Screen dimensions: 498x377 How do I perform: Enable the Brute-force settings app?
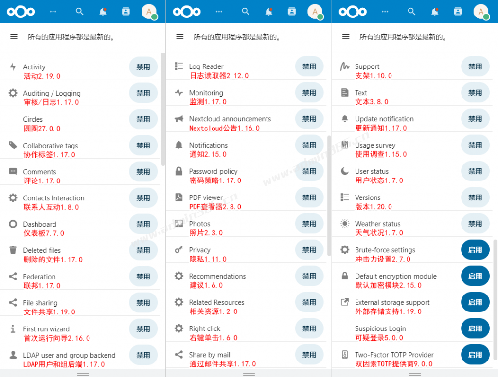[x=475, y=250]
